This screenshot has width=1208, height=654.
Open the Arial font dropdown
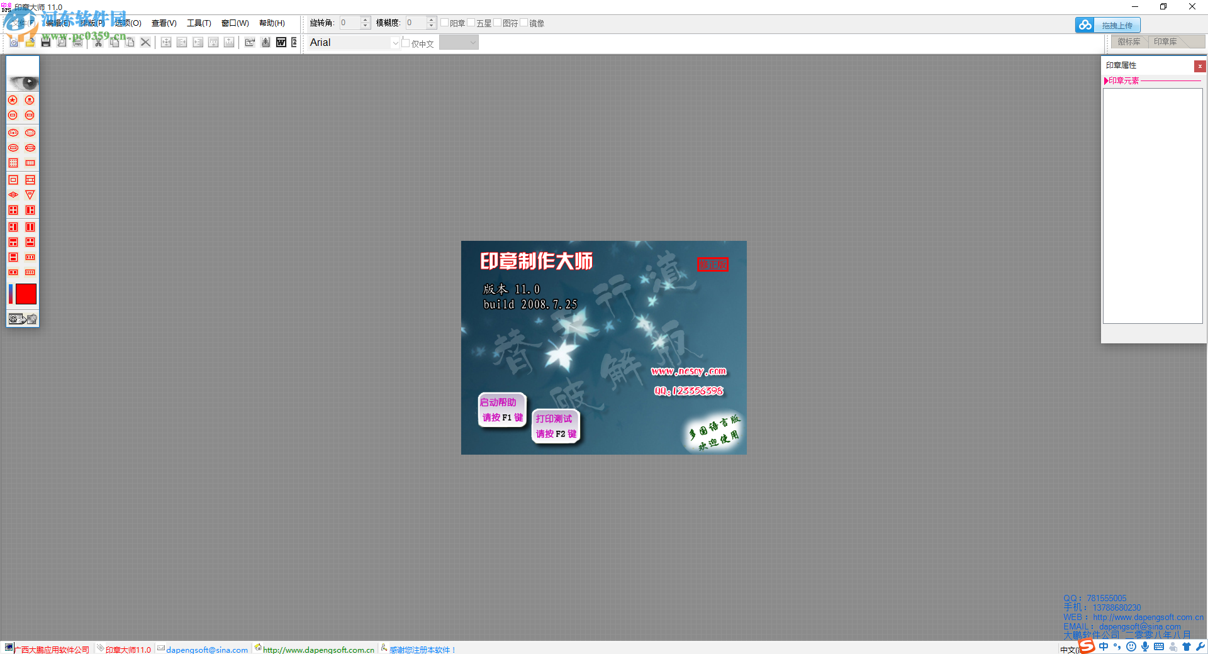(x=395, y=43)
